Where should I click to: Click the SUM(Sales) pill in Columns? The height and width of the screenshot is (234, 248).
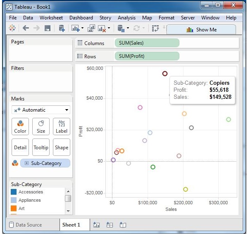point(147,43)
